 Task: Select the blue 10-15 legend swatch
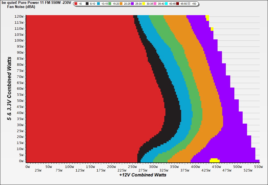(x=99, y=4)
